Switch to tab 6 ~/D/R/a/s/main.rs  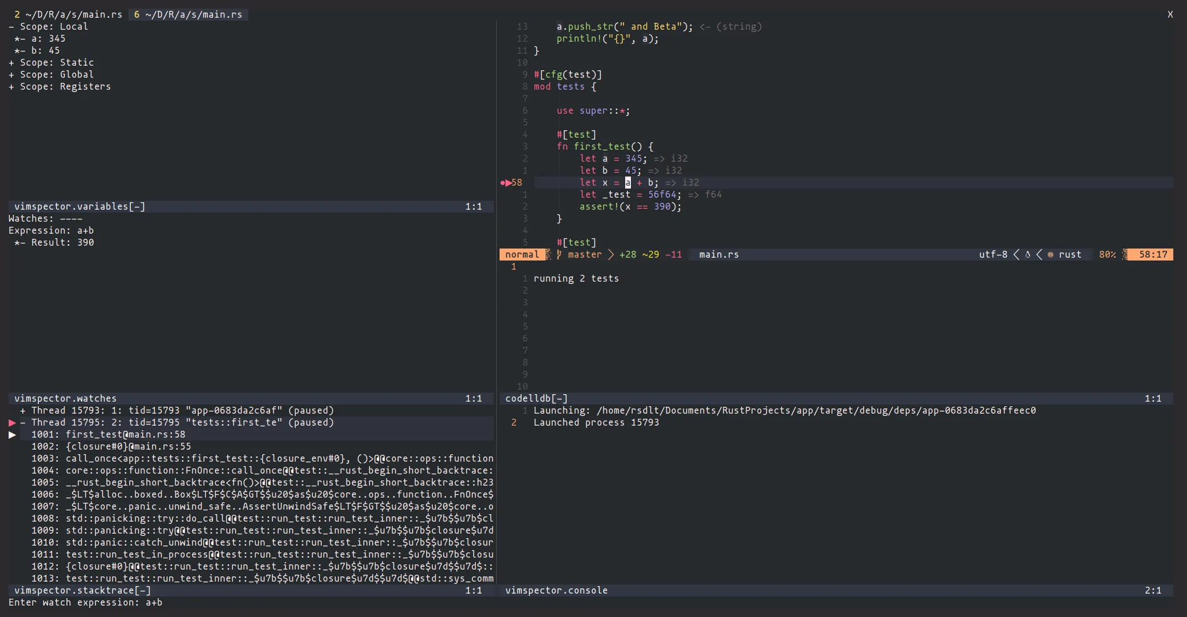[x=188, y=14]
